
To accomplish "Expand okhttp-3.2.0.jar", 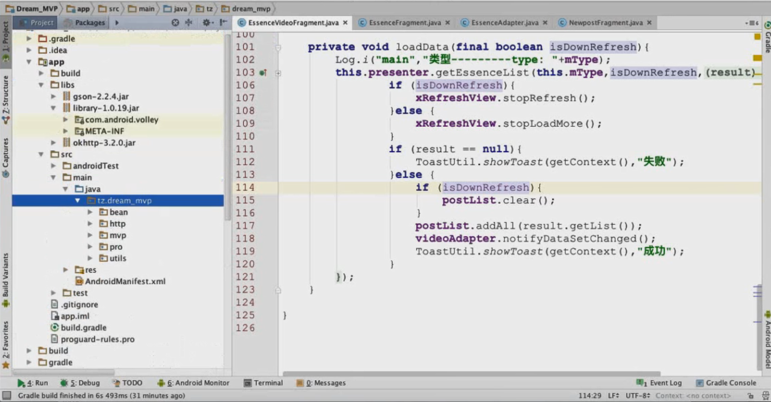I will [53, 143].
